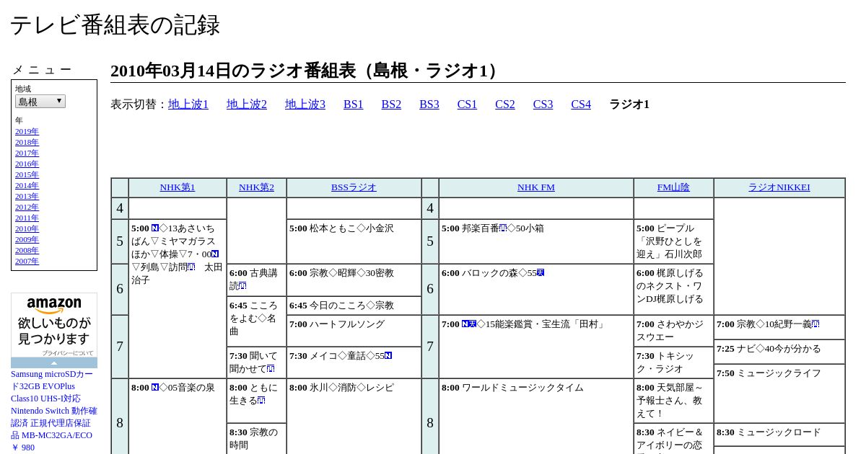
Task: Open the 2019年 archive link
Action: pyautogui.click(x=27, y=132)
